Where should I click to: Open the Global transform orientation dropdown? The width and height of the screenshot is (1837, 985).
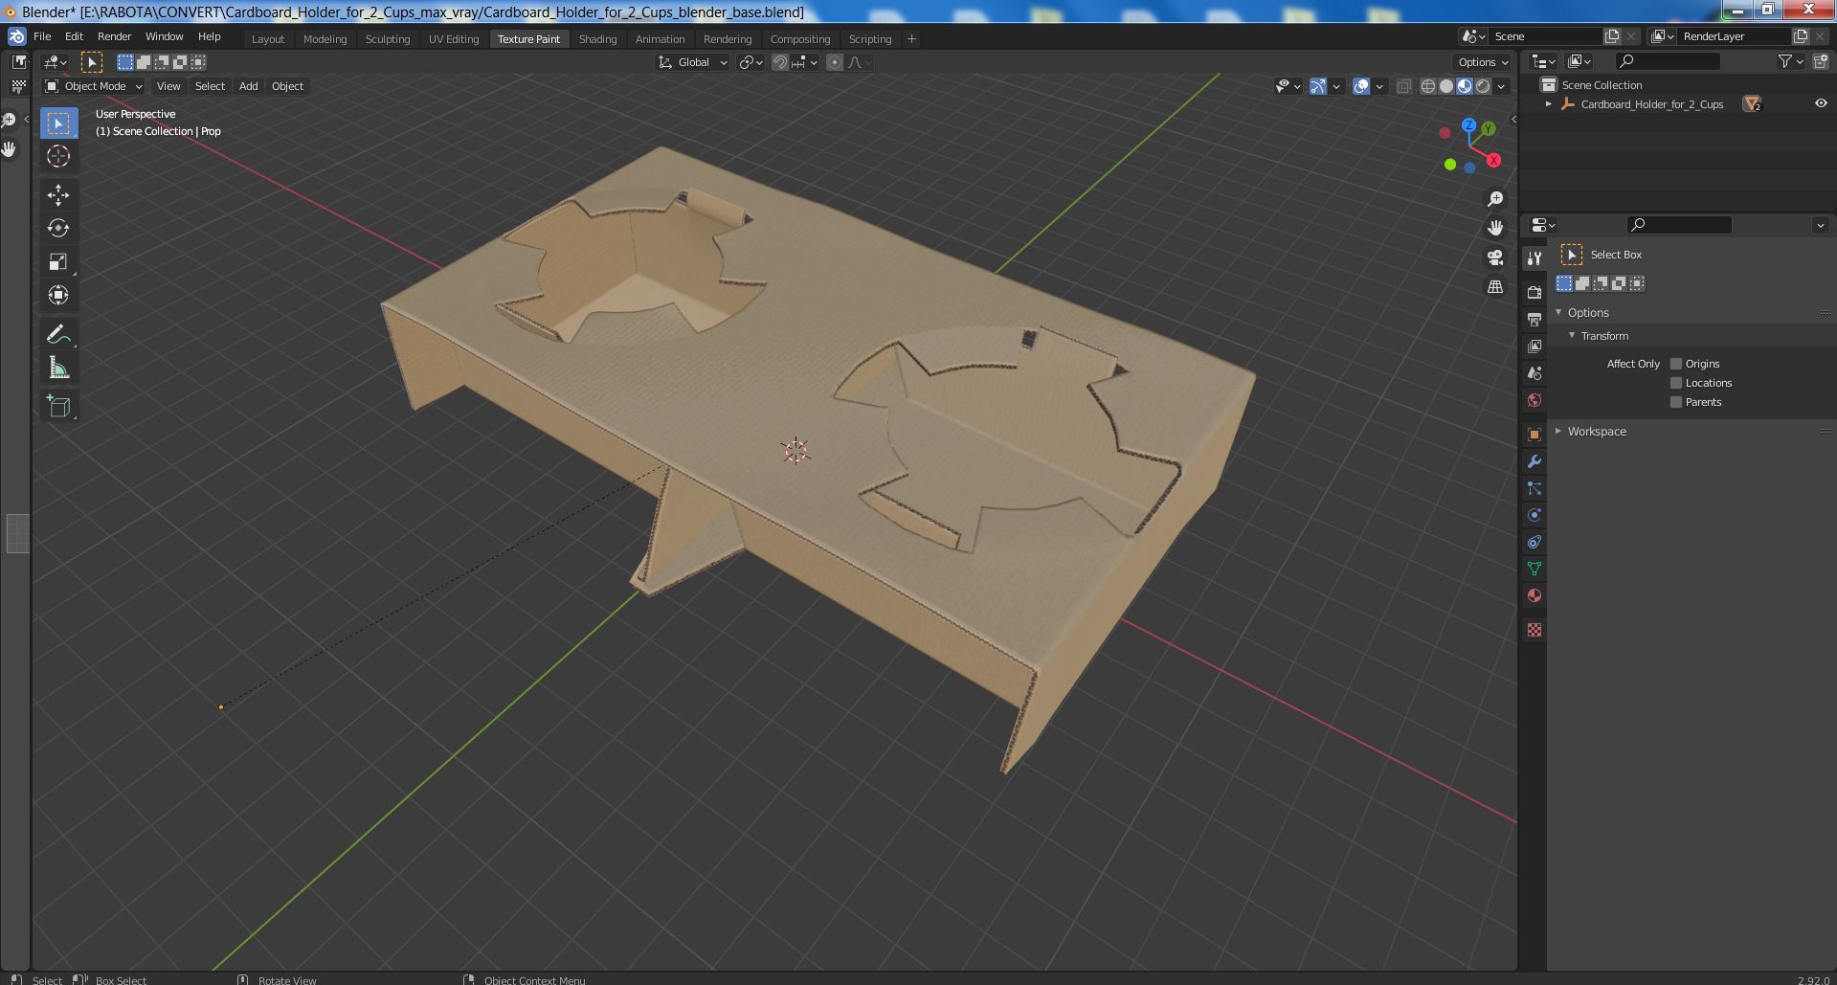[693, 62]
